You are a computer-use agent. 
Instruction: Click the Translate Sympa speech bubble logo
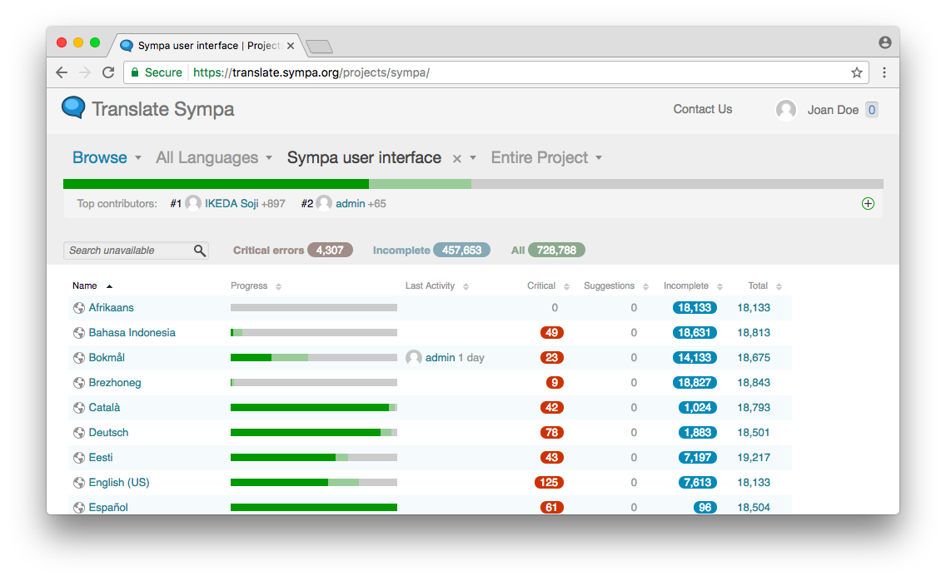coord(73,108)
